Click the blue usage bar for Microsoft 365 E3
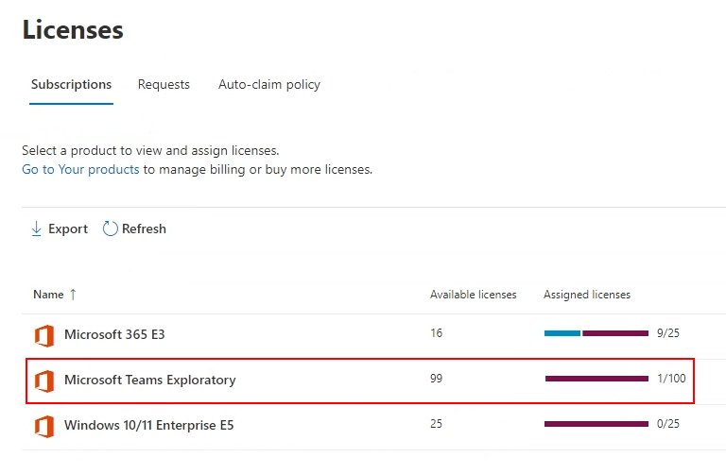The width and height of the screenshot is (726, 474). (x=562, y=333)
